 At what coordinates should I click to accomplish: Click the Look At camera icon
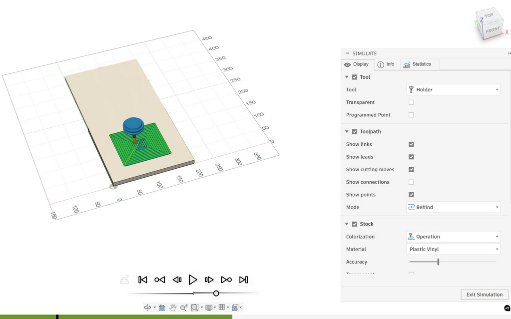[162, 308]
